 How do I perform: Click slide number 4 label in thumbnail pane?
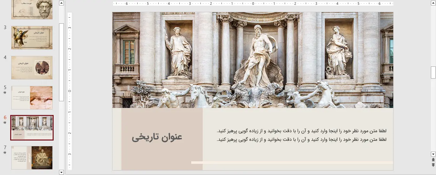5,57
